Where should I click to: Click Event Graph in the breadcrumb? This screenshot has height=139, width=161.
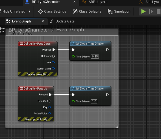click(70, 30)
